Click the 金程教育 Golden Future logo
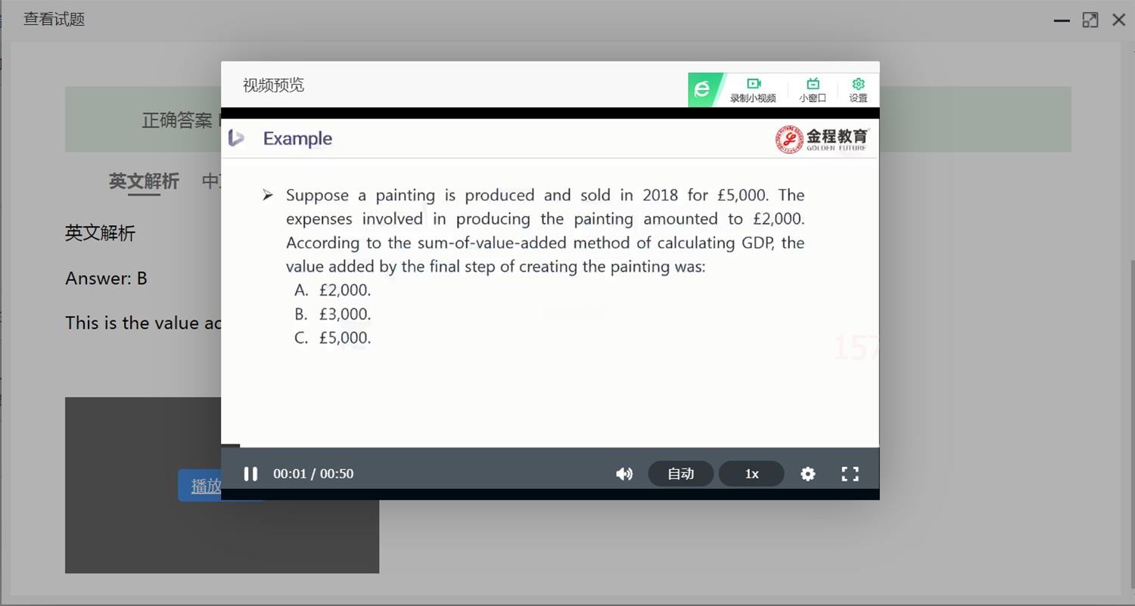Viewport: 1135px width, 606px height. coord(822,139)
